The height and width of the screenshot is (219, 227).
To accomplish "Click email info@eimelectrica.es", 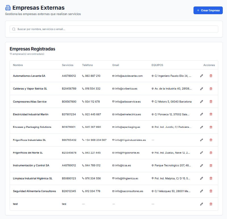I will tap(128, 114).
